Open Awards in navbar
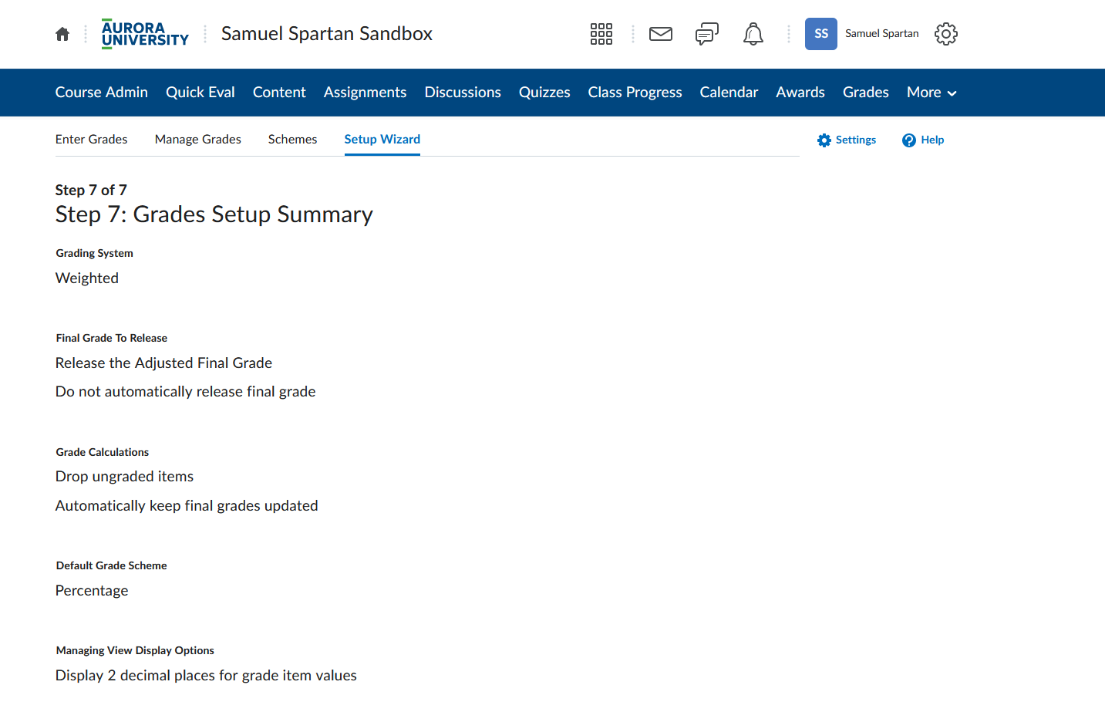Screen dimensions: 1105x712 (800, 93)
